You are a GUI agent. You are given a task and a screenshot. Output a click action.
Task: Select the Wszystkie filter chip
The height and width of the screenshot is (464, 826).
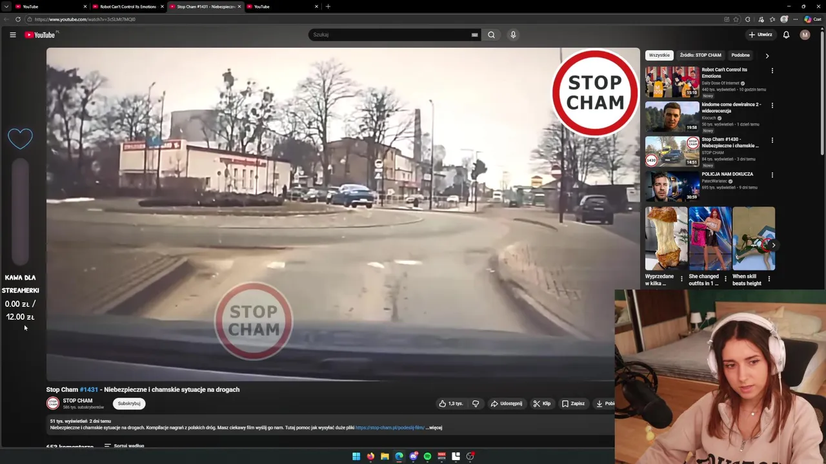tap(660, 55)
